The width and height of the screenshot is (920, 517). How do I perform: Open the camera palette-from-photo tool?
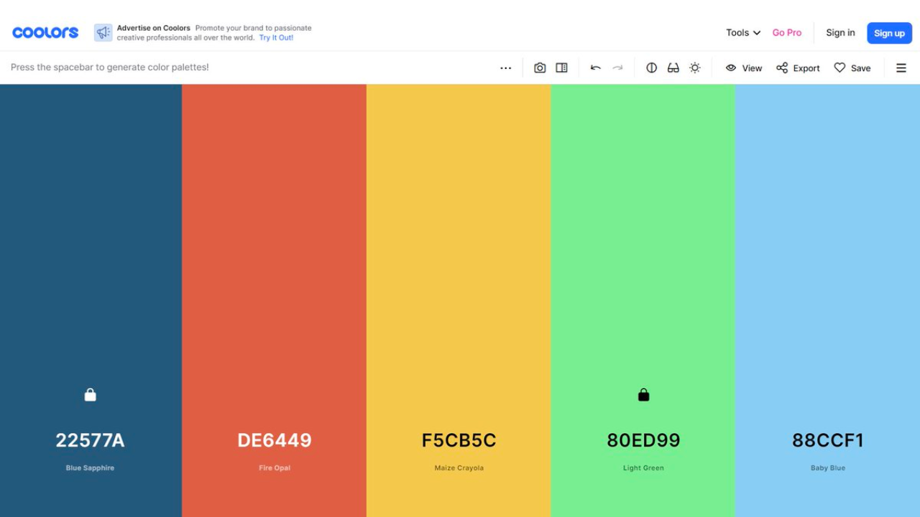[x=540, y=67]
